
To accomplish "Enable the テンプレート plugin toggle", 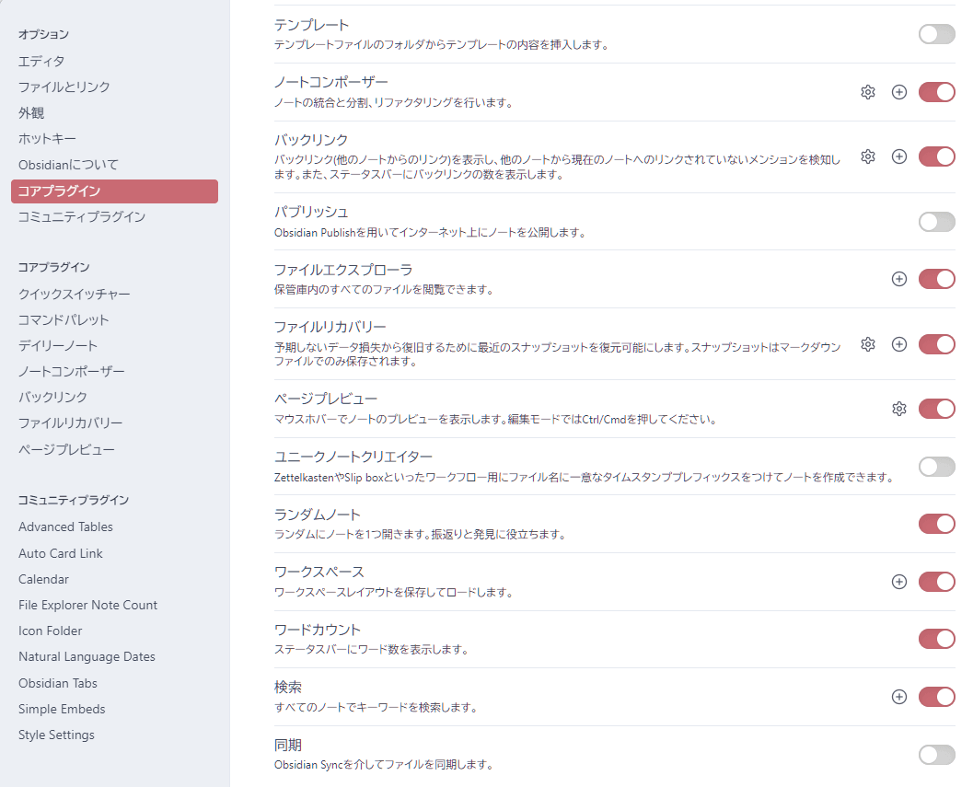I will pos(936,34).
